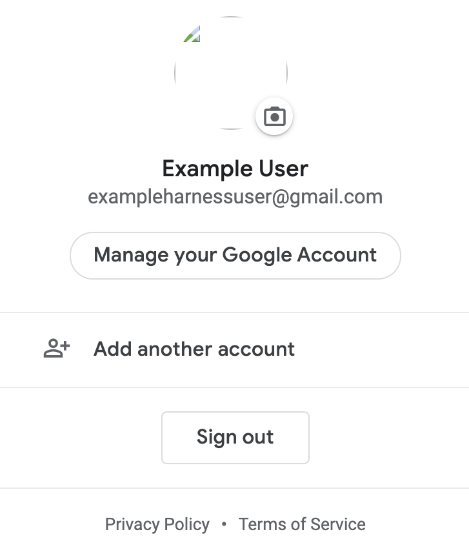Click the Example User name
Viewport: 469px width, 543px height.
pyautogui.click(x=235, y=169)
